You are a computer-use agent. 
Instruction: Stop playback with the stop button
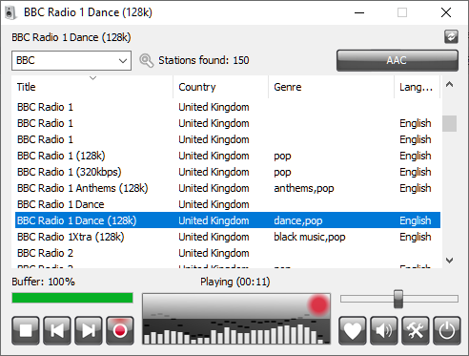pos(26,330)
